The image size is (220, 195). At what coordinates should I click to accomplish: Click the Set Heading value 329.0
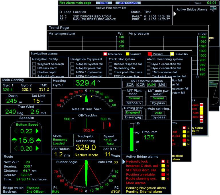[86, 147]
